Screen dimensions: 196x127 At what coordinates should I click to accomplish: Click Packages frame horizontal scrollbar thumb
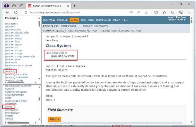point(16,82)
